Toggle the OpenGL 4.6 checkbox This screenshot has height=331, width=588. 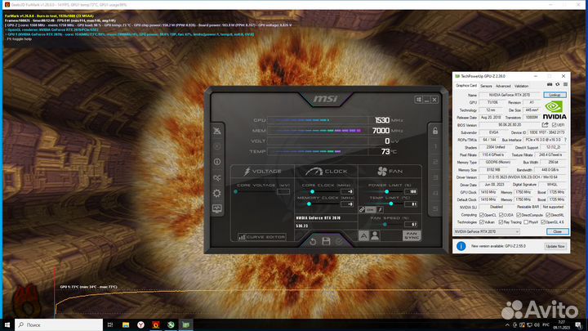pos(543,222)
